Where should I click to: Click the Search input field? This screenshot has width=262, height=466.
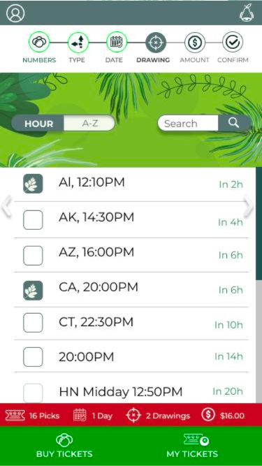tap(189, 123)
